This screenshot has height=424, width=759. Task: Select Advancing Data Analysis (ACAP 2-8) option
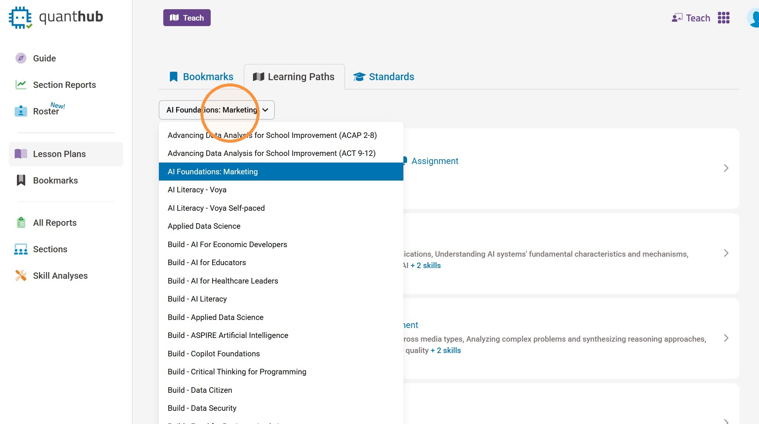(x=281, y=135)
